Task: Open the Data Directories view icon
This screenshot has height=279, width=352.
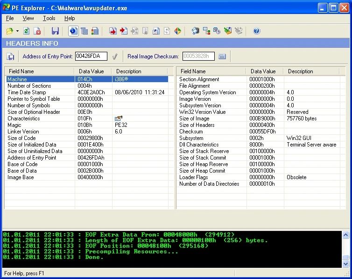Action: pyautogui.click(x=84, y=31)
